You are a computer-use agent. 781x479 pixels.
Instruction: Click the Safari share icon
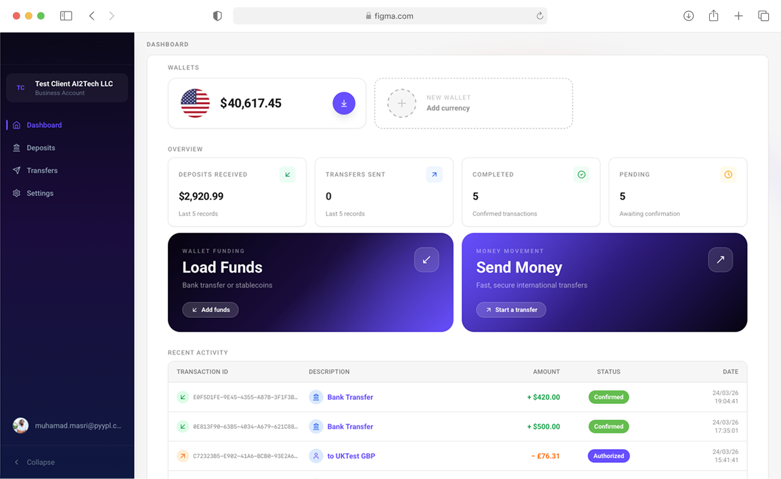(x=713, y=16)
